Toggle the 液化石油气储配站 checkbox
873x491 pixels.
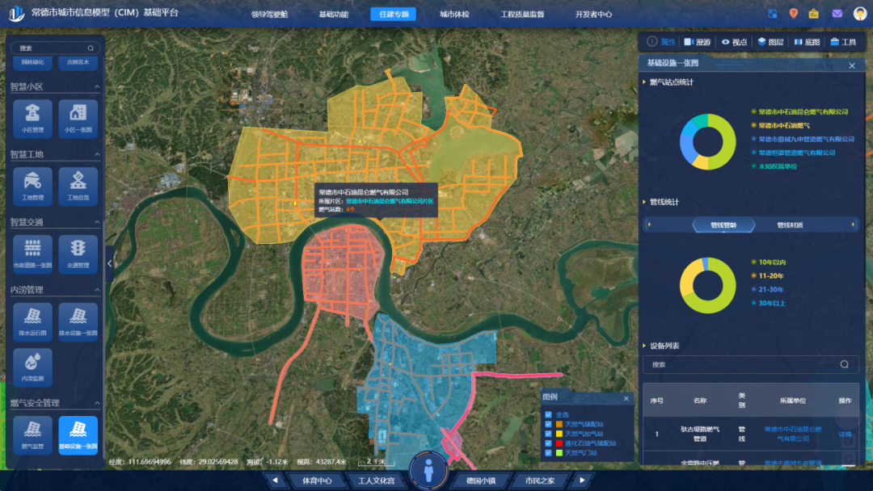tap(549, 443)
